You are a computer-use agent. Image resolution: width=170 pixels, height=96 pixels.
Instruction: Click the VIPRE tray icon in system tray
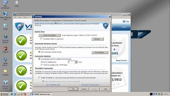pyautogui.click(x=154, y=94)
